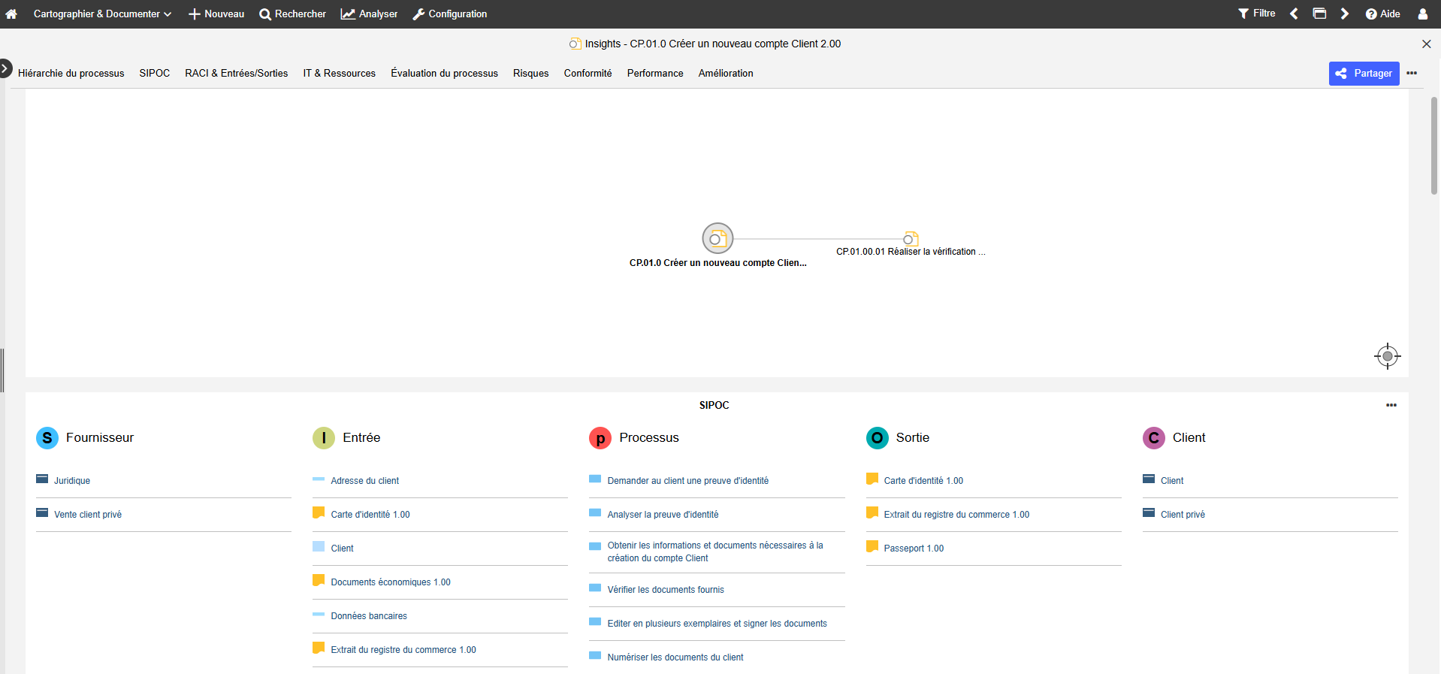Select the CP.01.0 process node in diagram
Viewport: 1441px width, 674px height.
point(717,239)
